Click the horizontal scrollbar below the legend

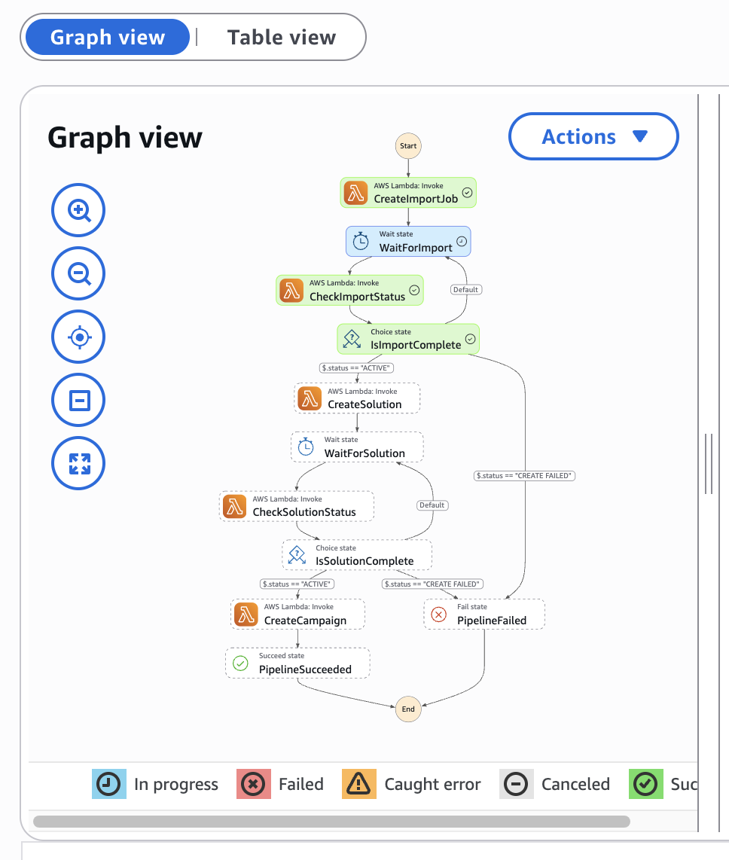[x=331, y=821]
